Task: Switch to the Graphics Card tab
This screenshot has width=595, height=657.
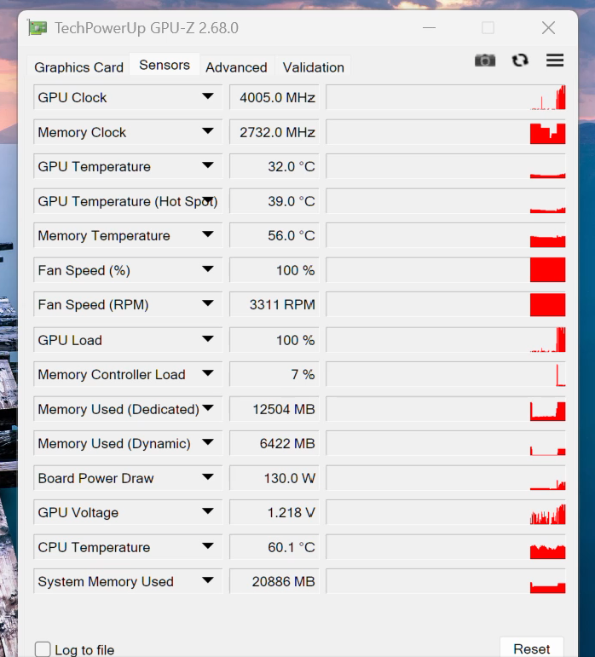Action: click(78, 67)
